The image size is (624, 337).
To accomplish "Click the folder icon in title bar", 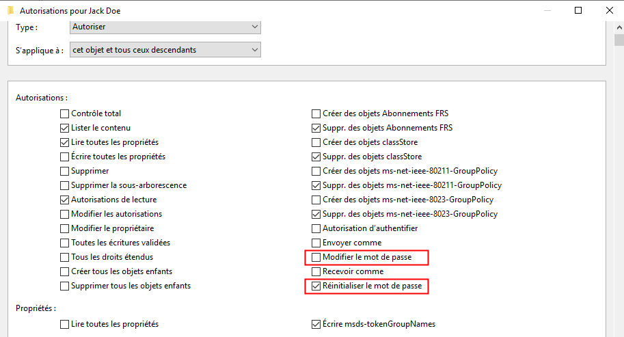I will [11, 10].
